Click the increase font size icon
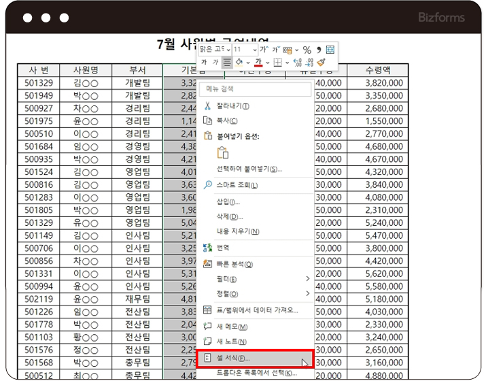Screen dimensions: 486x381 [x=264, y=50]
